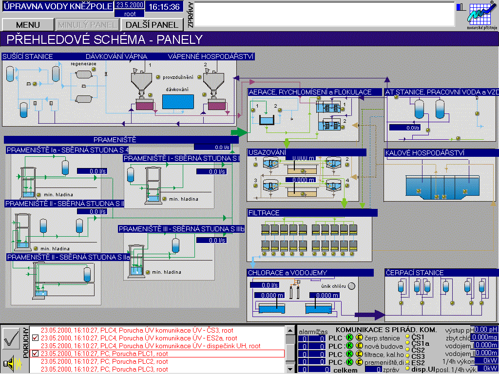Click the yellow E indicator for prameniště PLC
This screenshot has height=374, width=499.
pos(360,362)
